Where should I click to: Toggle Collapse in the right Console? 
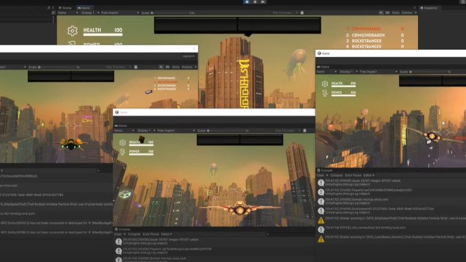coord(336,176)
